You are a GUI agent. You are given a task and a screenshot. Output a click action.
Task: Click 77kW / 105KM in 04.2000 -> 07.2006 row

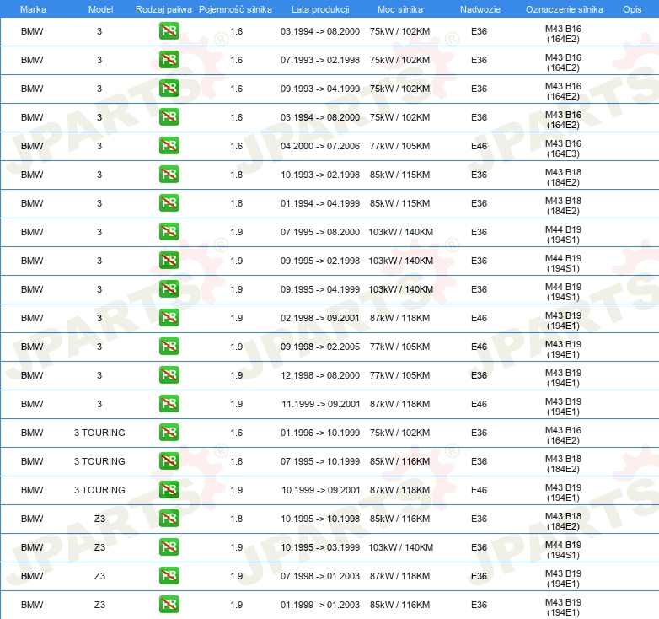pos(399,147)
